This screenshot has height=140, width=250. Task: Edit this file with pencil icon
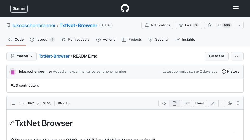click(x=213, y=103)
